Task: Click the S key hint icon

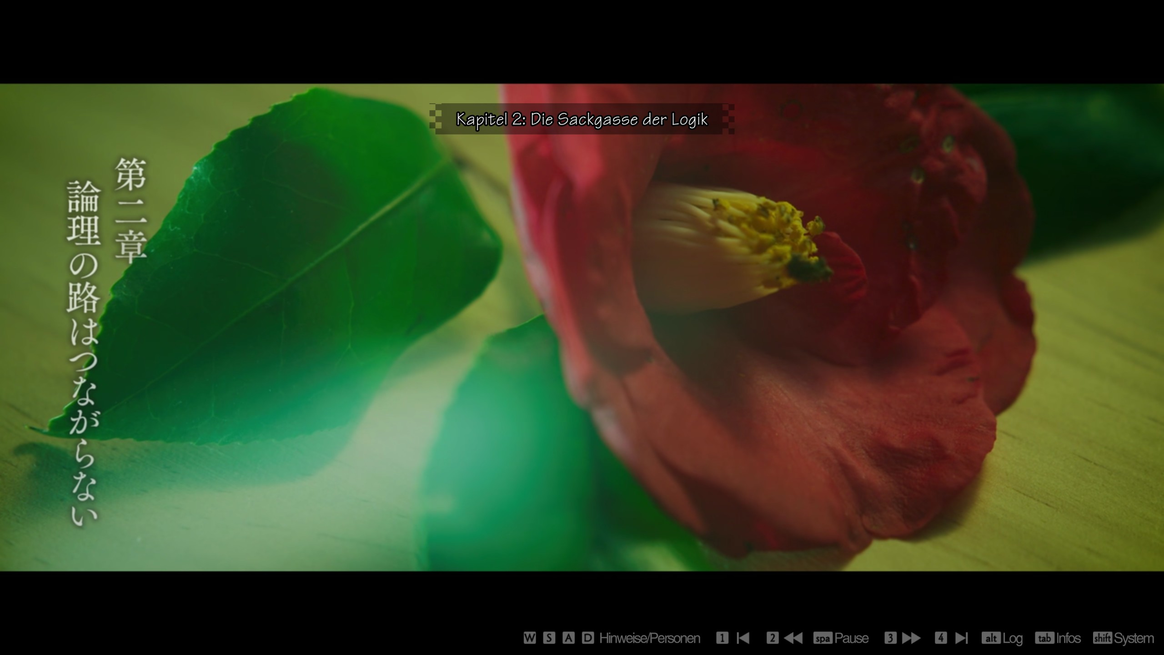Action: (x=549, y=638)
